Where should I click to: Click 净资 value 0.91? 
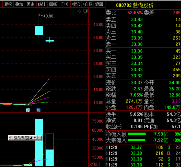tap(138, 120)
